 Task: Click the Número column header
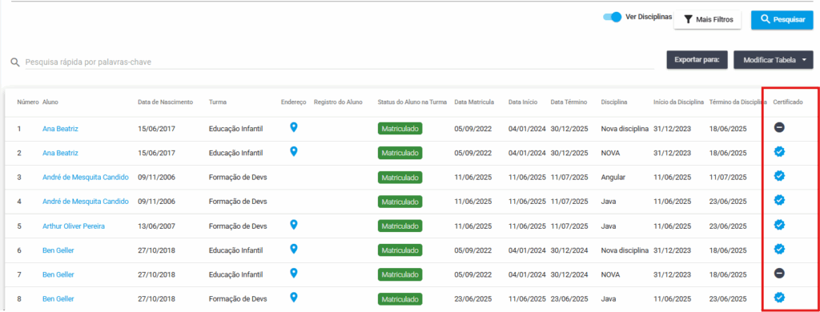coord(28,102)
